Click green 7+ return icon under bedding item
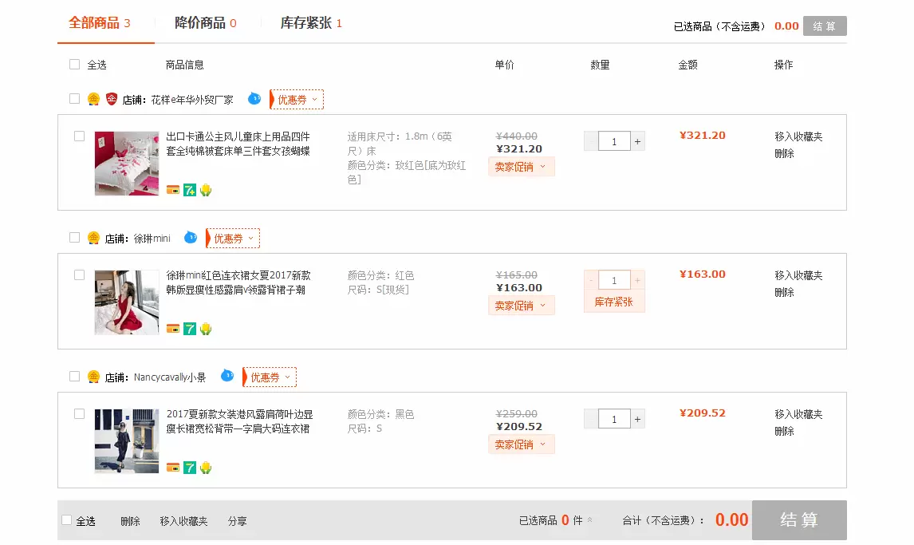The width and height of the screenshot is (914, 545). tap(190, 190)
